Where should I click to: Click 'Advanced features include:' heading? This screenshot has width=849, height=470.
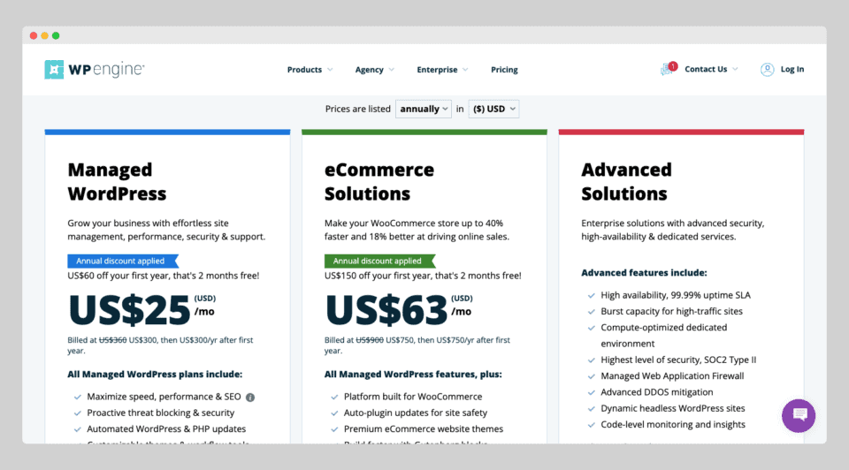coord(645,273)
